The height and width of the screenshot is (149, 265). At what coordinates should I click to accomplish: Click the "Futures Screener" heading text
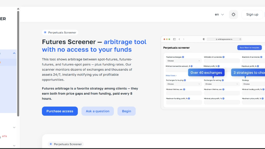click(69, 42)
